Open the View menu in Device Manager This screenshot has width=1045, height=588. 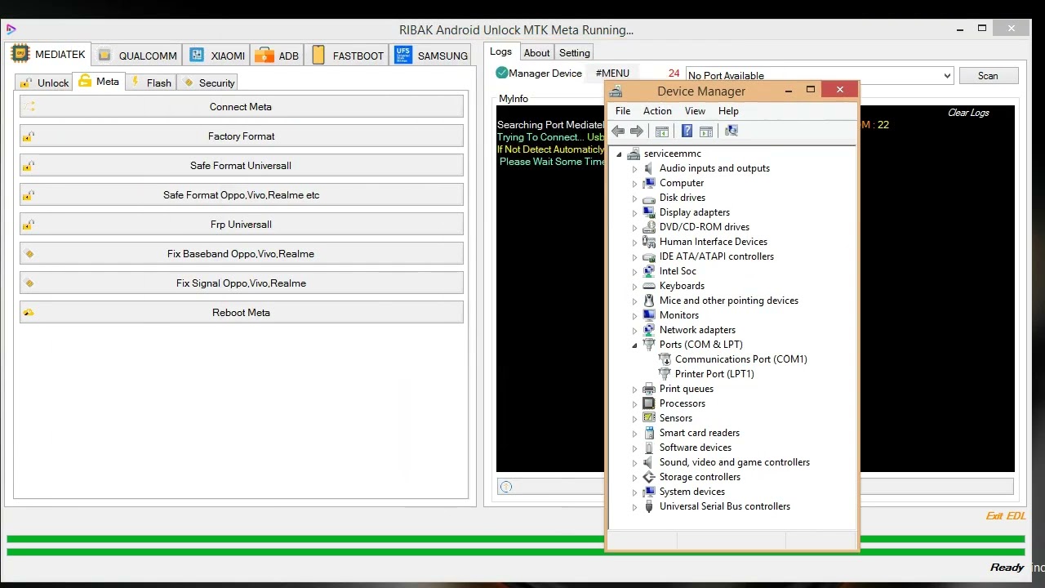coord(695,111)
